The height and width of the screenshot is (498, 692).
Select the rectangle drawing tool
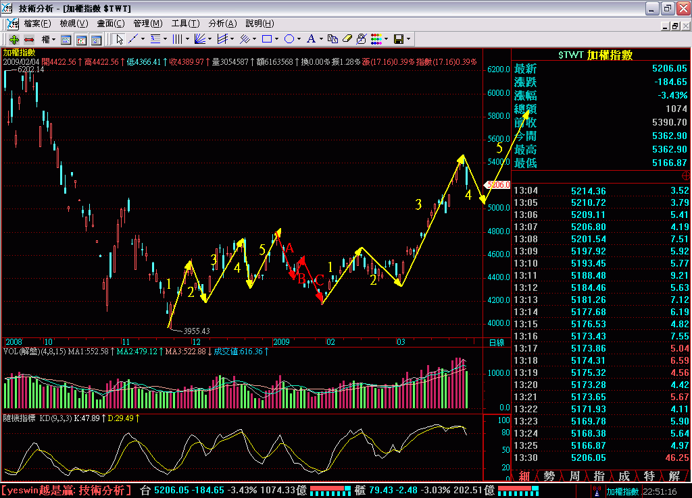(x=267, y=39)
